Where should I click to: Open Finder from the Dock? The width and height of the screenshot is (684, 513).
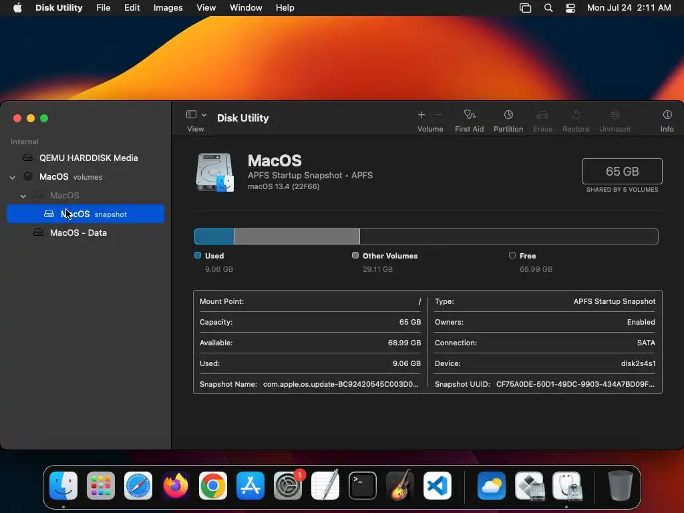(63, 486)
